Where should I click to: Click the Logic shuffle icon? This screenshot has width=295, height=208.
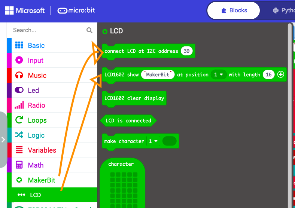coord(19,135)
